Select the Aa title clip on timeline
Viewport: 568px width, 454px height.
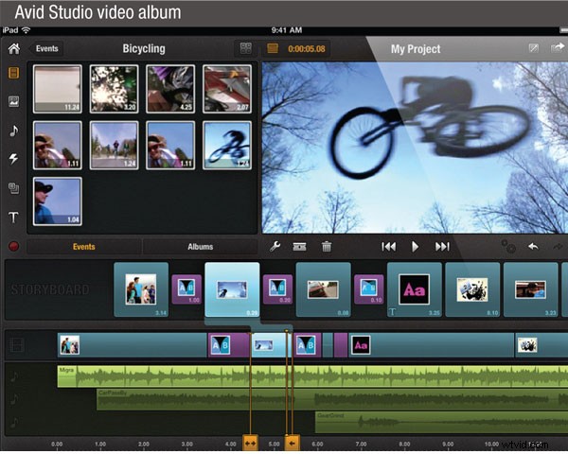431,345
